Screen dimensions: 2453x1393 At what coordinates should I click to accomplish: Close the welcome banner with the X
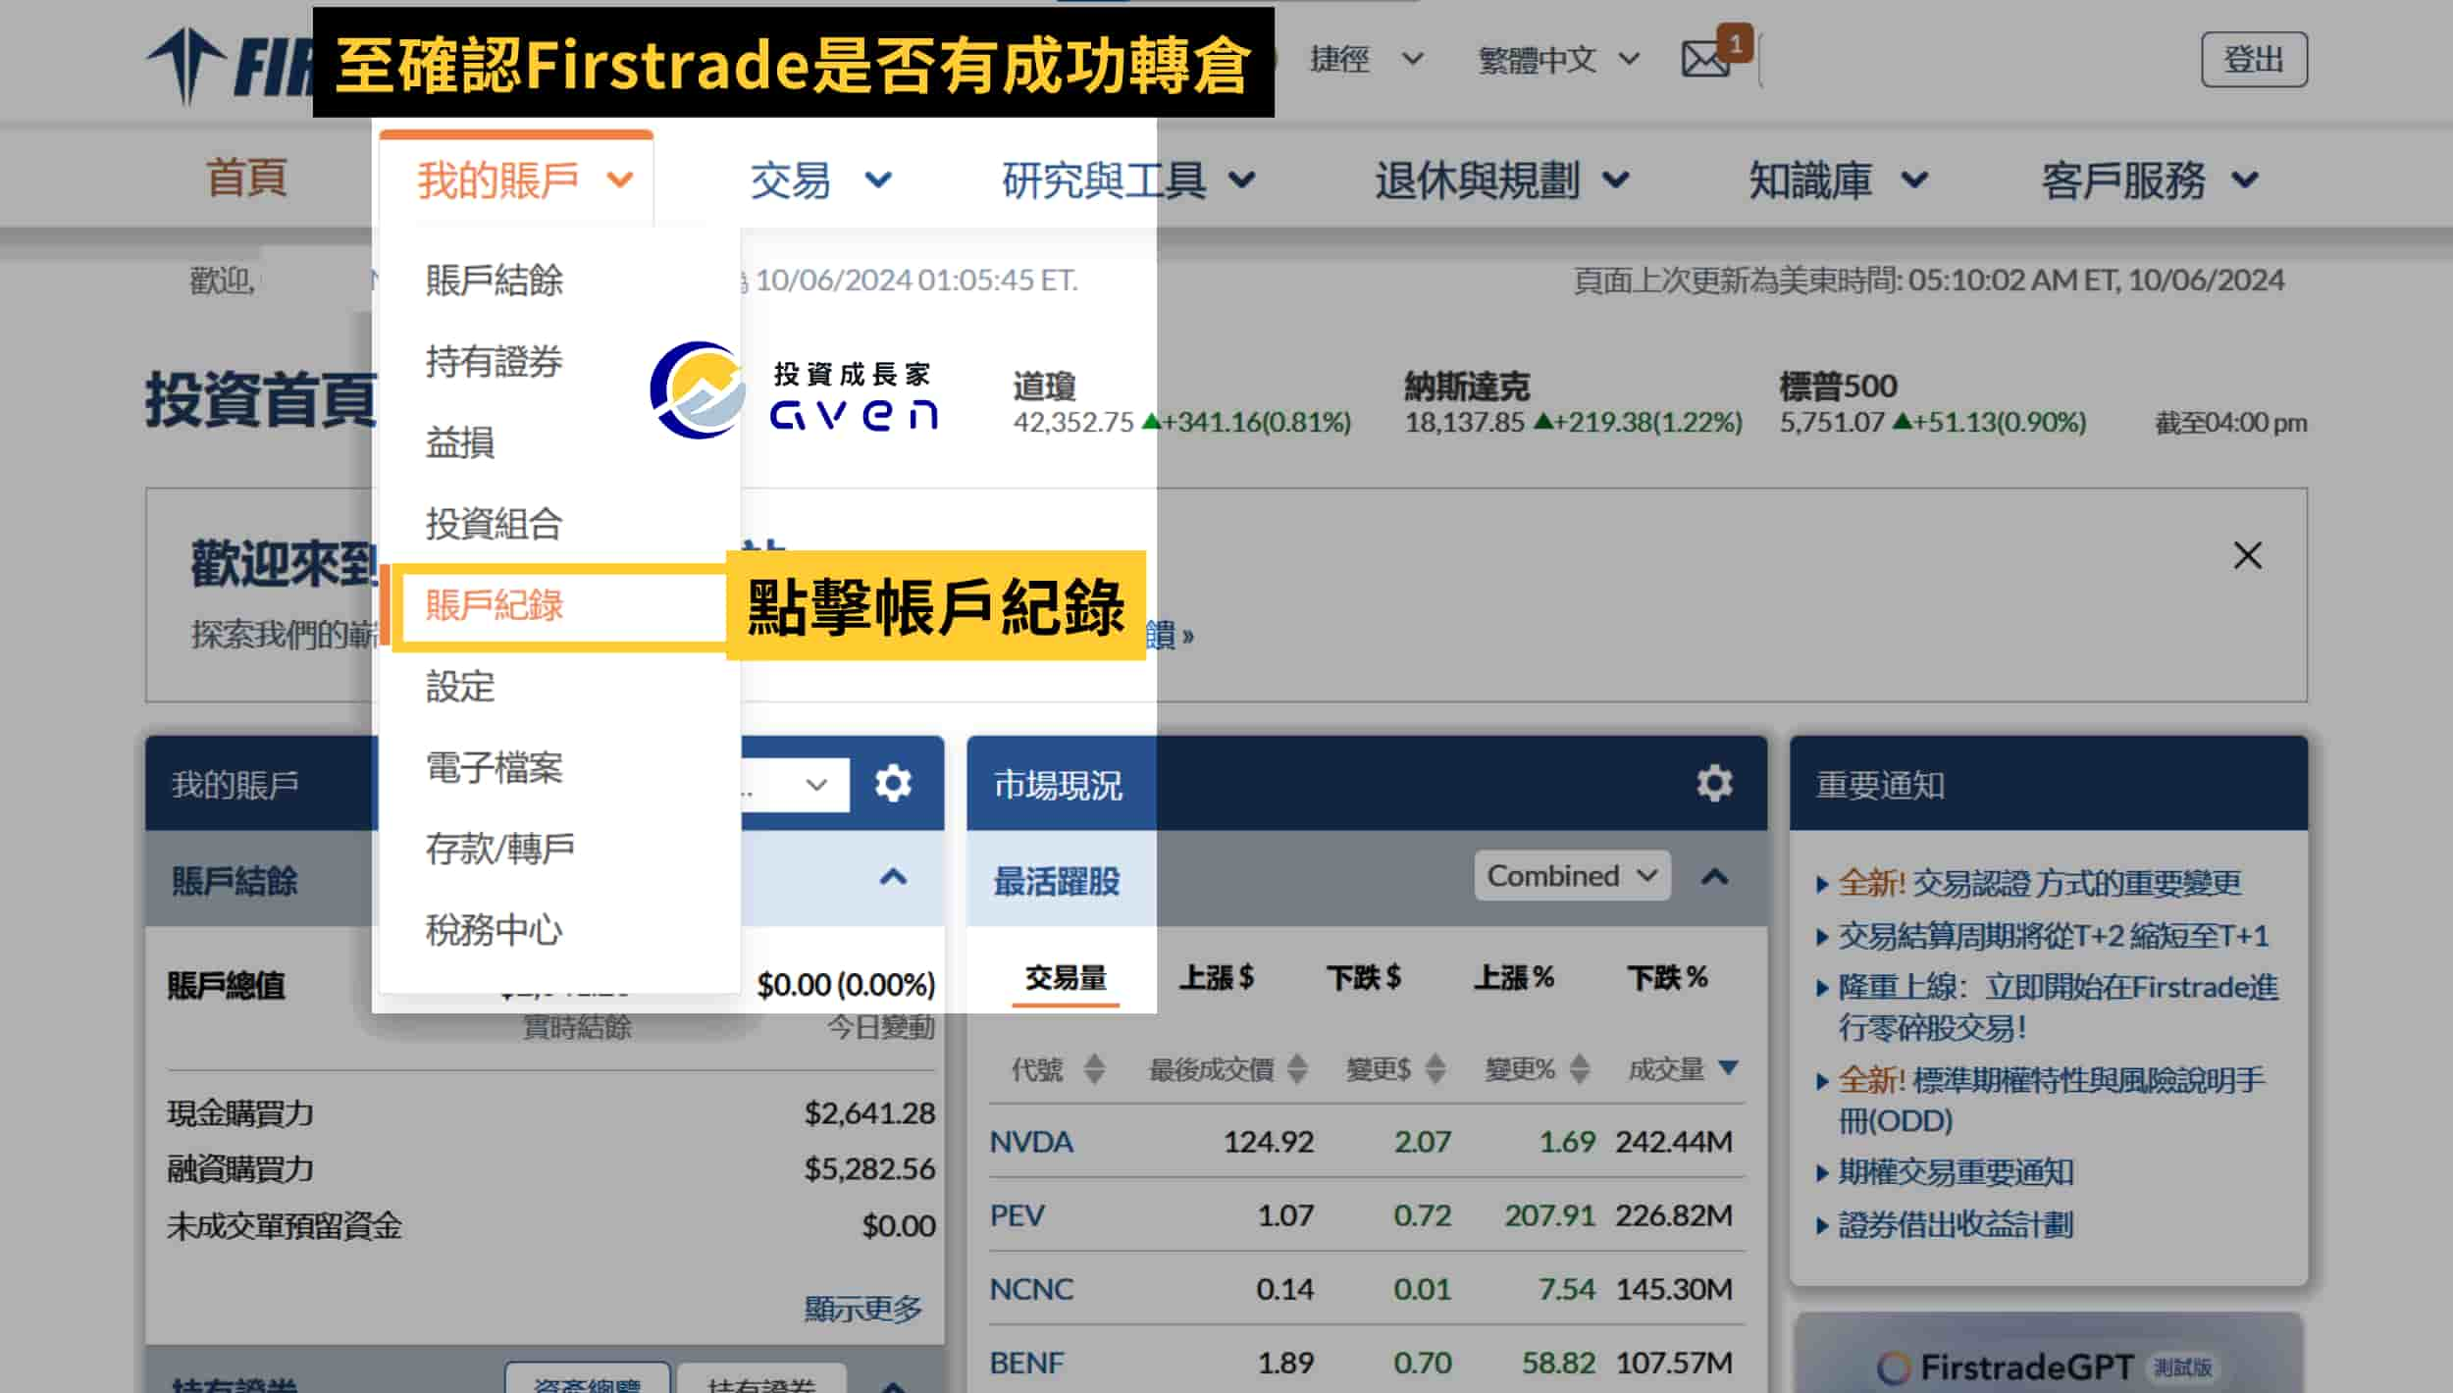click(x=2247, y=555)
